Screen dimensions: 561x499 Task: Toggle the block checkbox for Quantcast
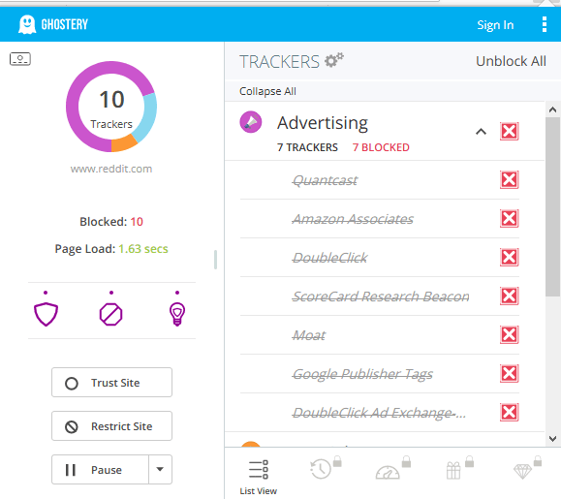509,179
